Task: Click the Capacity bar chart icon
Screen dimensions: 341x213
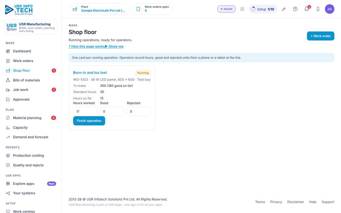Action: (x=8, y=127)
